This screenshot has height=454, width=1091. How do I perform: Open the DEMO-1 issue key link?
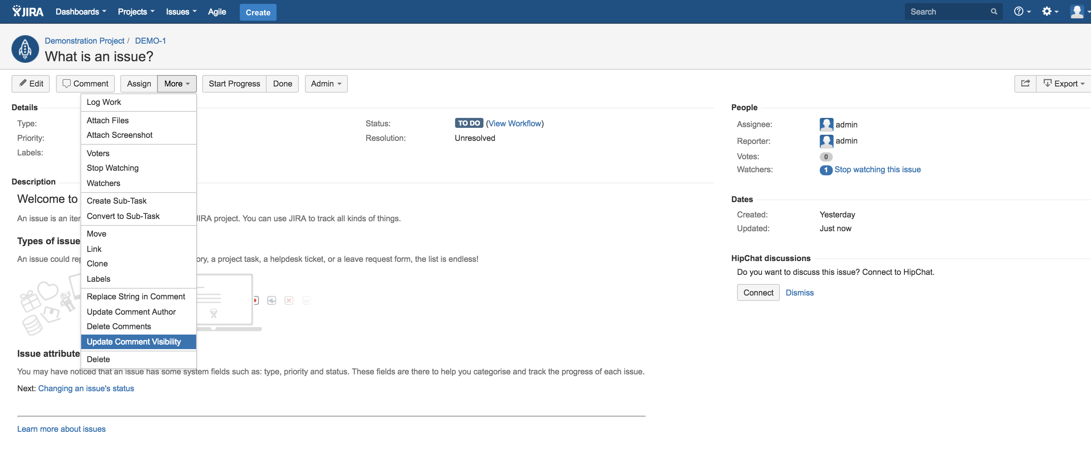point(150,41)
